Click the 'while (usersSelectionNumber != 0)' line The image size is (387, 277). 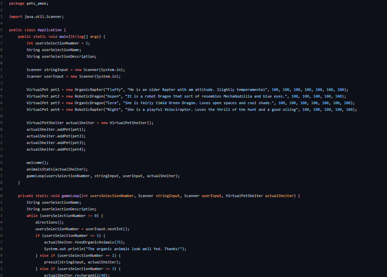click(65, 216)
